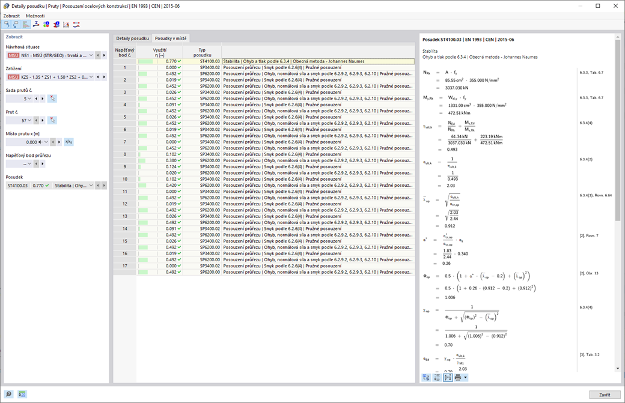Select stress point 1 row header
Image resolution: width=625 pixels, height=403 pixels.
click(x=125, y=67)
